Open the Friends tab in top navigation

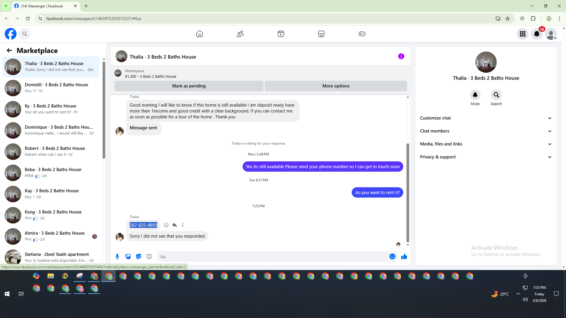[240, 34]
